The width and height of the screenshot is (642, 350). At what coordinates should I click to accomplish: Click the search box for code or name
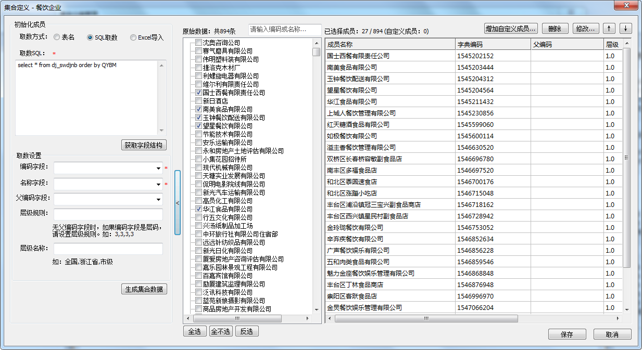pos(284,30)
